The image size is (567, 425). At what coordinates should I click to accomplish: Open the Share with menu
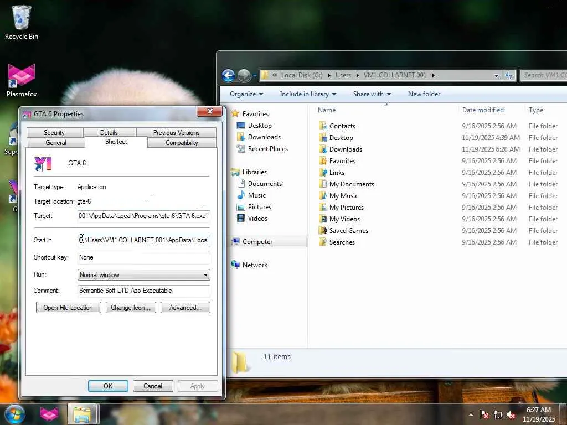click(372, 94)
